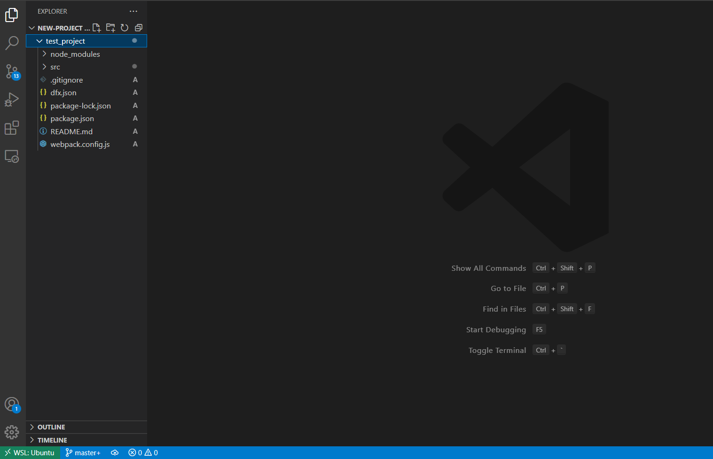Click the "Show All Commands" text
The height and width of the screenshot is (459, 713).
(489, 268)
